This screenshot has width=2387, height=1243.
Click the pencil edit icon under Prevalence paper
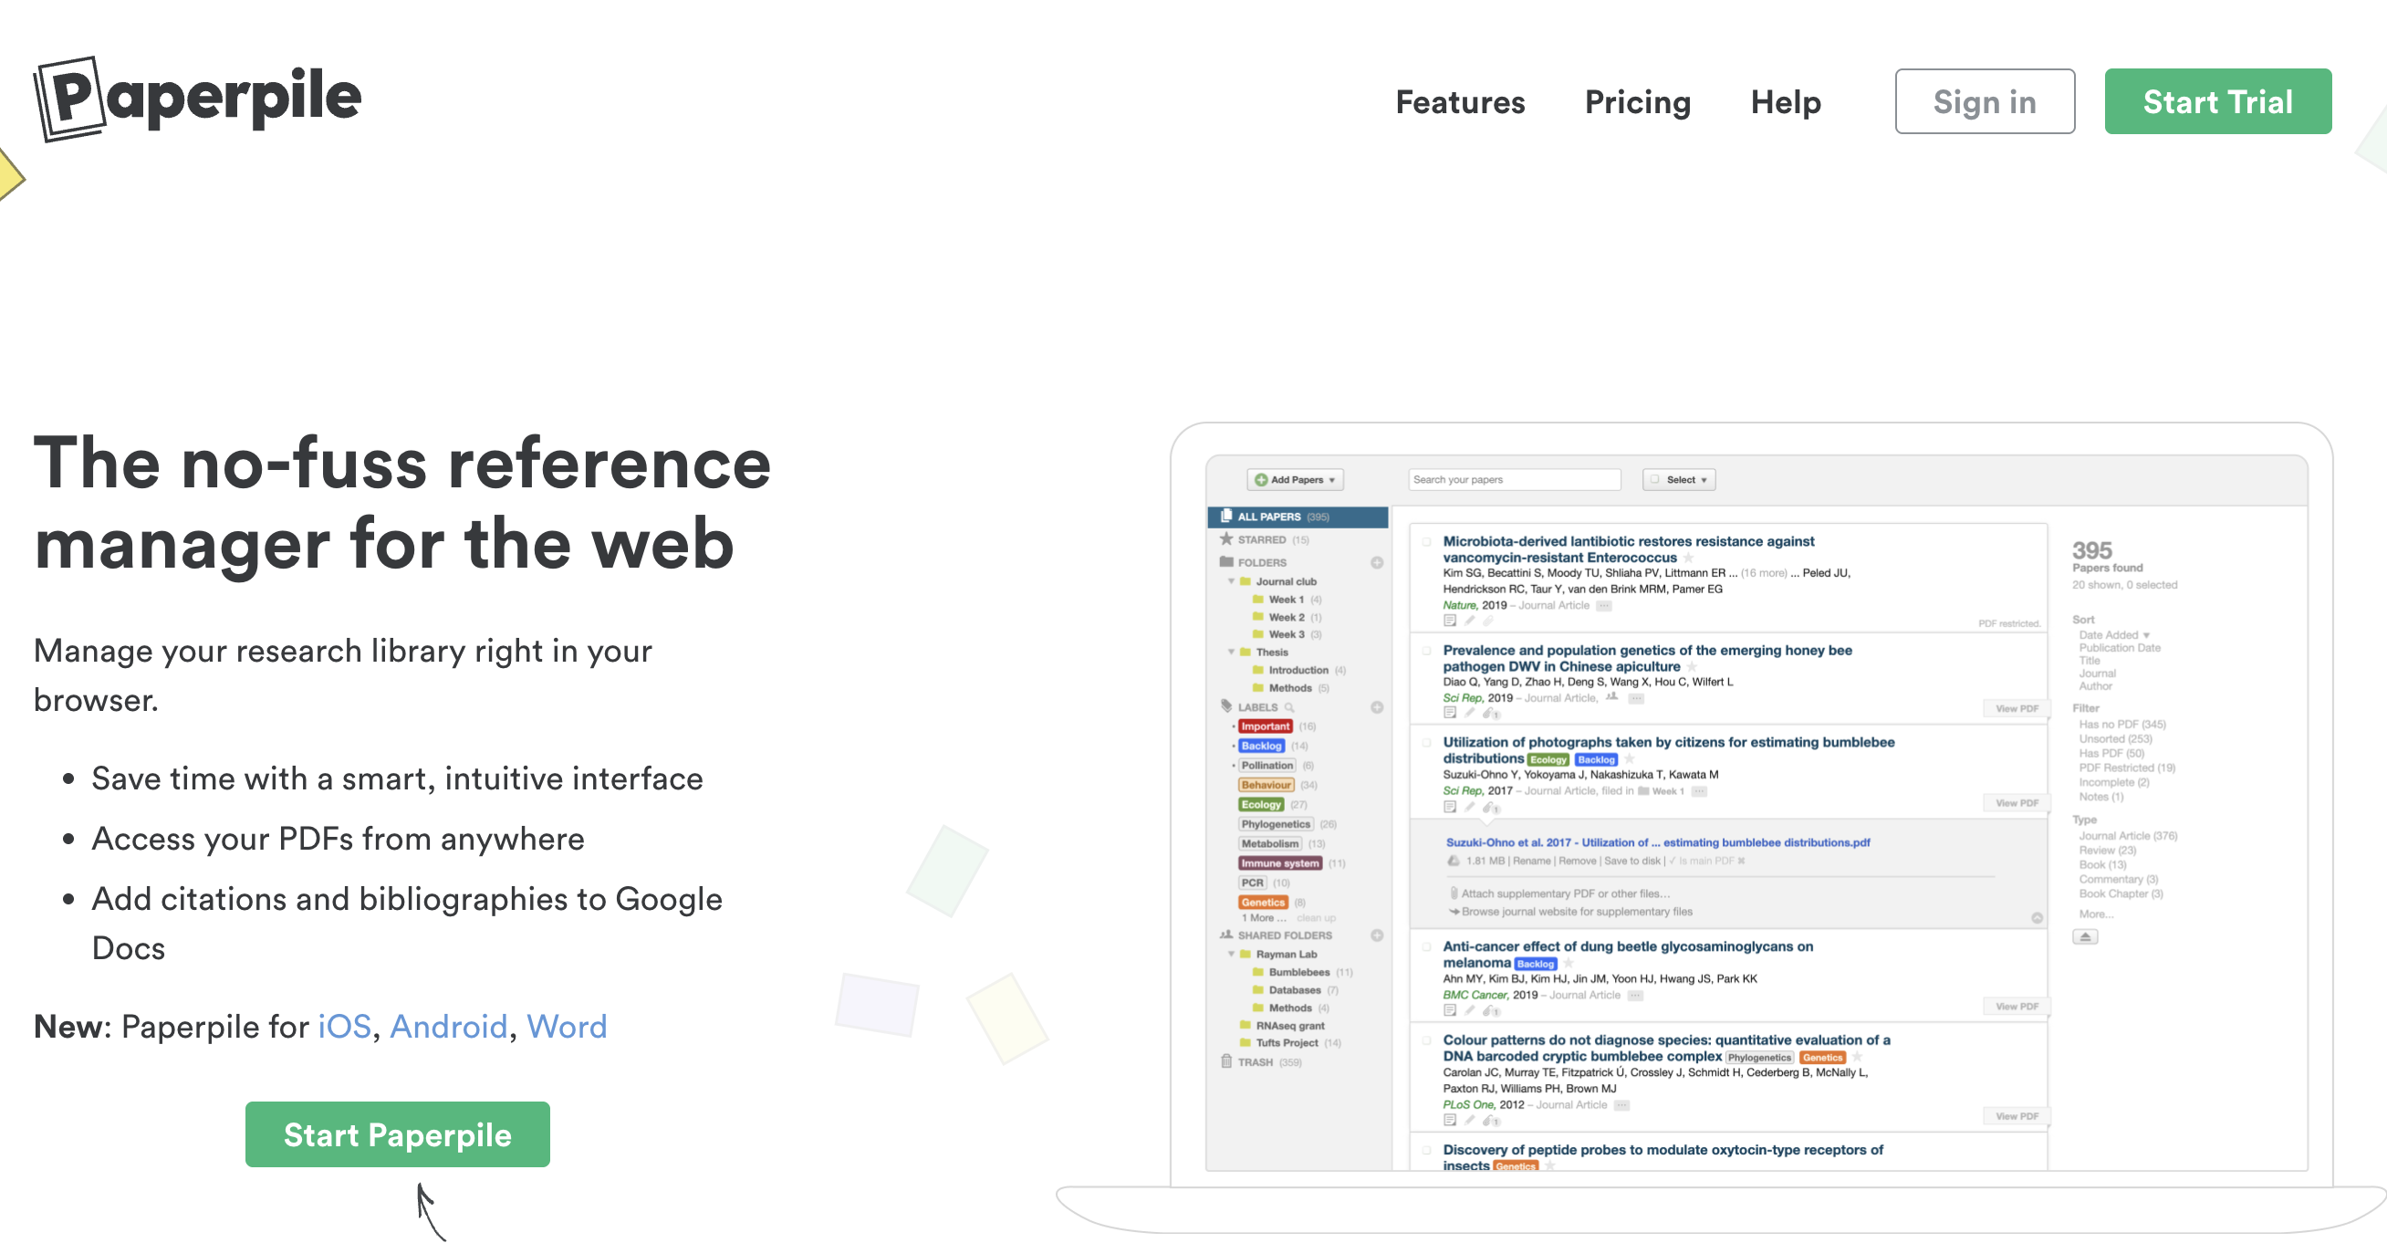click(x=1470, y=713)
